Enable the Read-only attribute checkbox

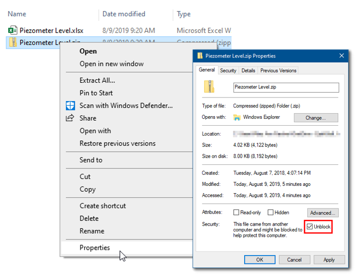236,213
